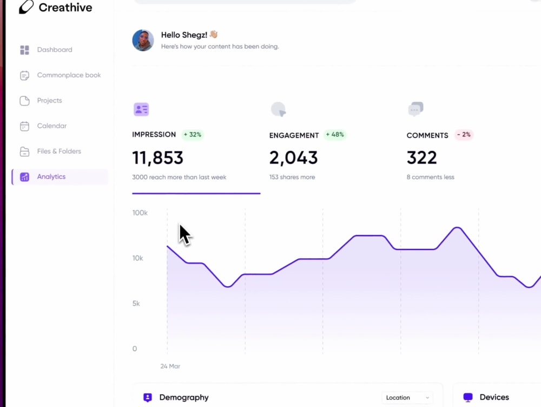Click the Creathive brand name
Viewport: 541px width, 407px height.
click(65, 7)
